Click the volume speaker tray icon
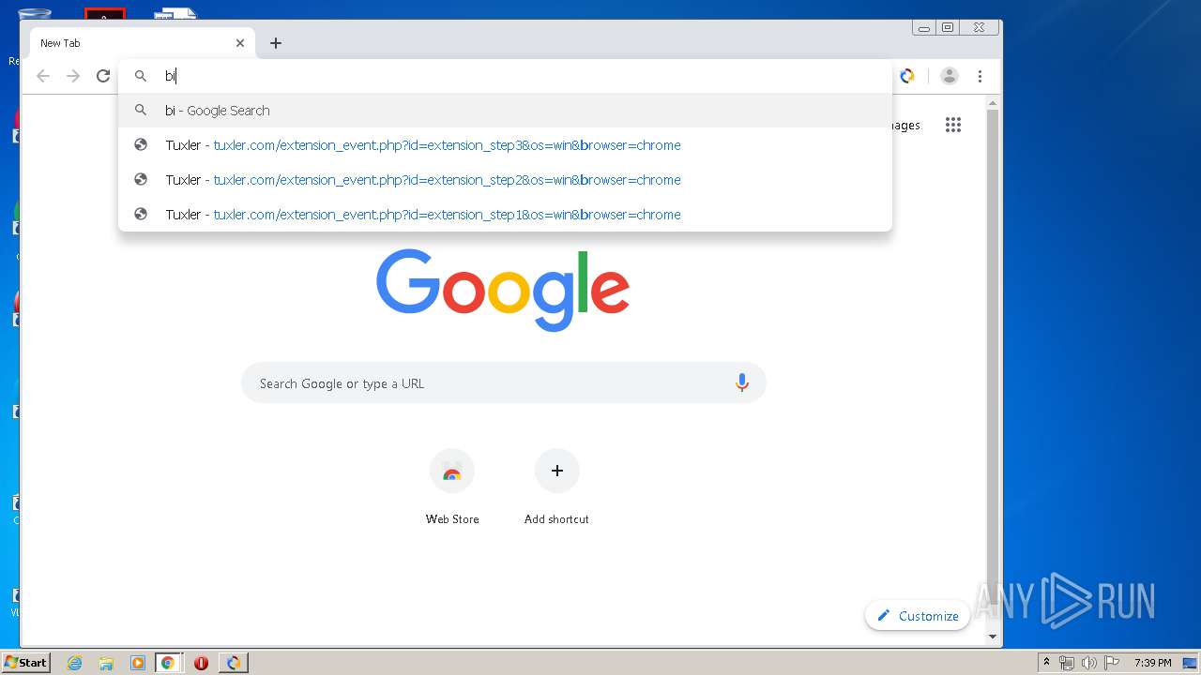Viewport: 1201px width, 675px height. point(1089,663)
